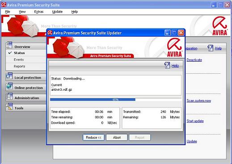Click the Online protection globe icon
Screen dimensions: 232x164
pyautogui.click(x=9, y=86)
